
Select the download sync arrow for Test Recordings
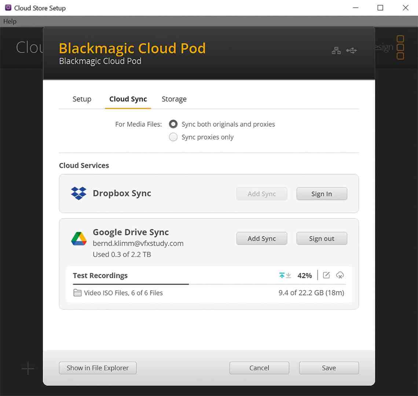[288, 276]
